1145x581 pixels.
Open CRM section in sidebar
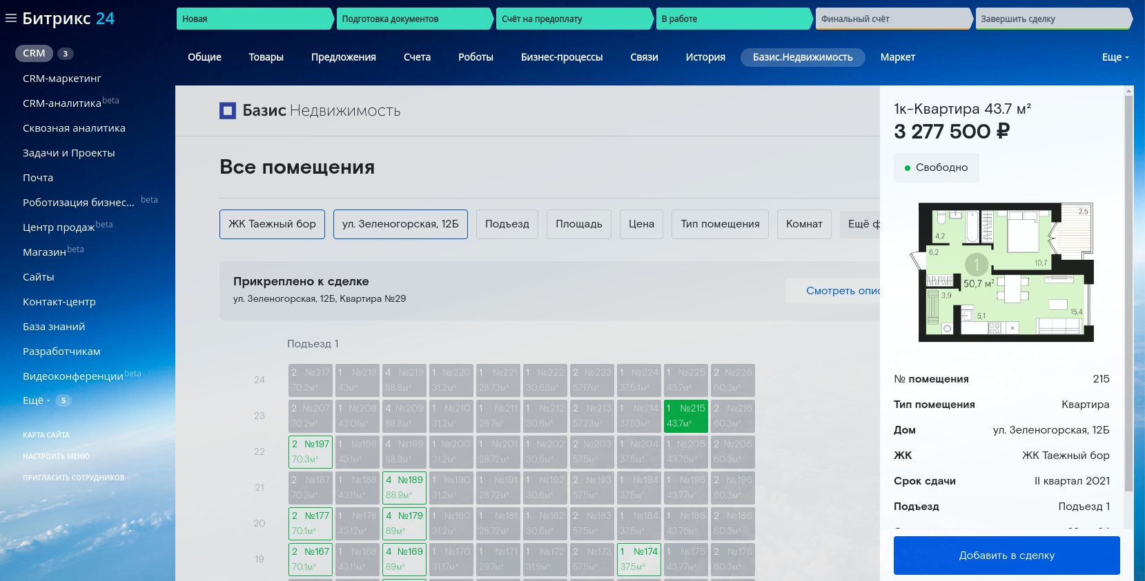pos(34,53)
